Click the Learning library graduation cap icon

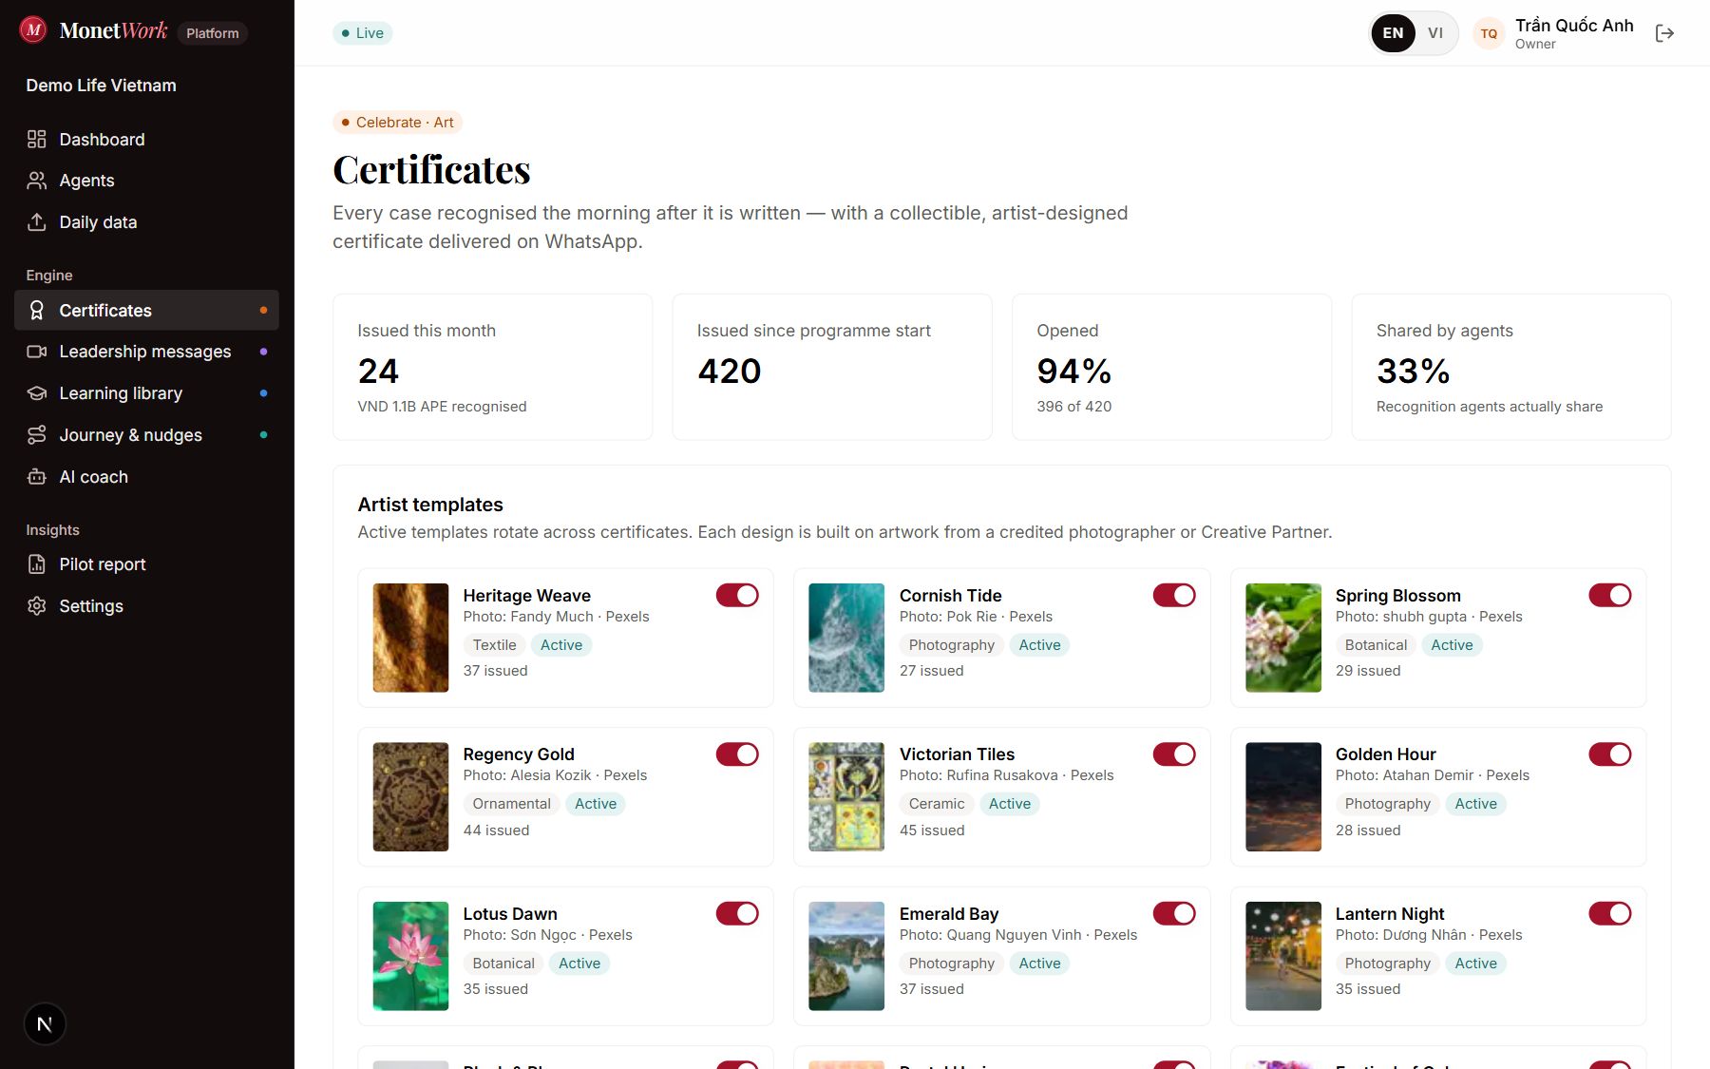pos(37,393)
